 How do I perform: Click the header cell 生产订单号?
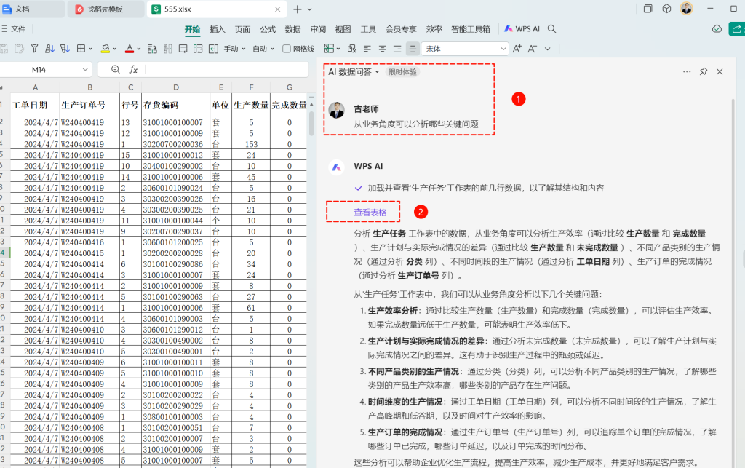click(89, 105)
